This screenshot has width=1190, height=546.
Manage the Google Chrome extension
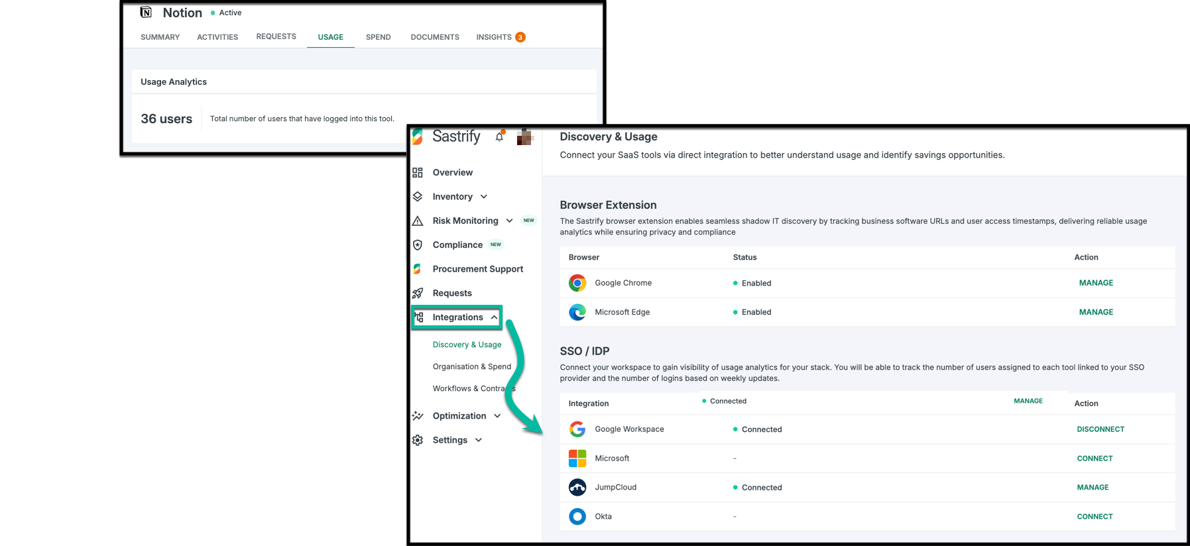point(1097,283)
